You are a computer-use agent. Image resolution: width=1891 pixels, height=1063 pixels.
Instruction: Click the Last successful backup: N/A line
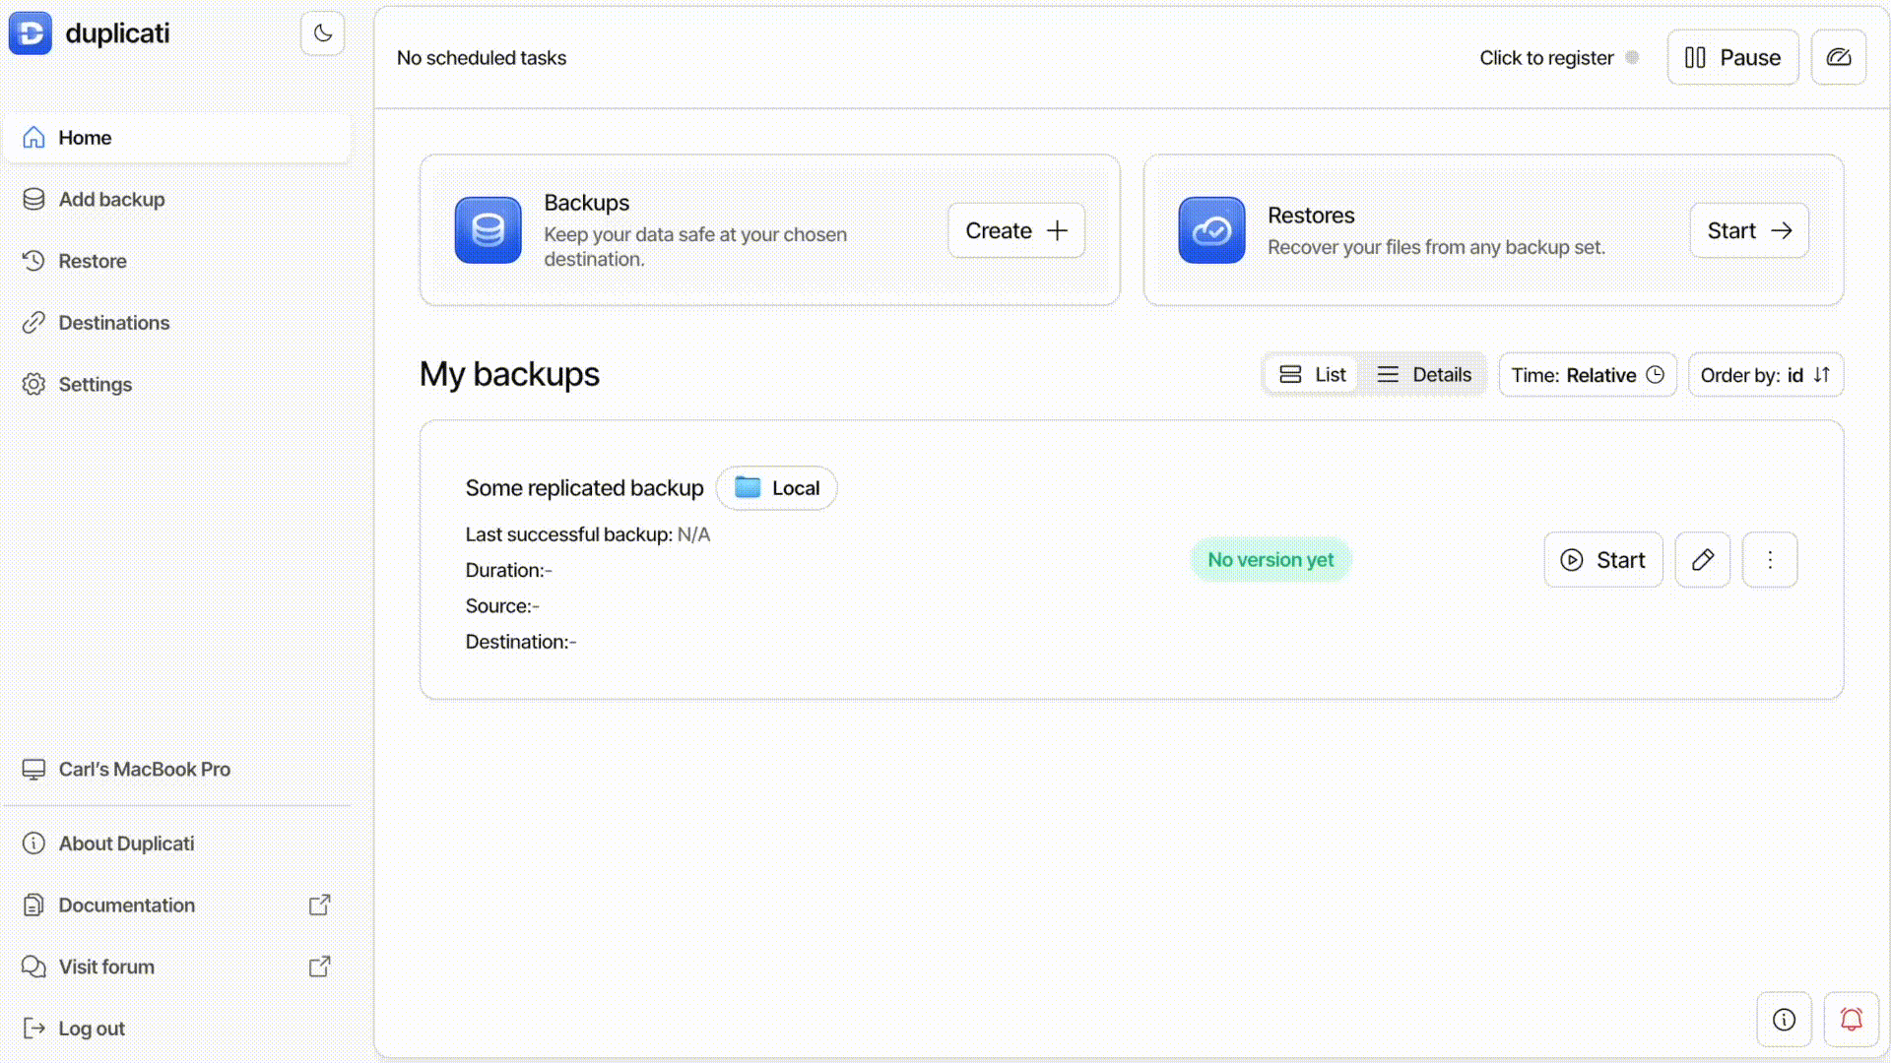coord(588,534)
